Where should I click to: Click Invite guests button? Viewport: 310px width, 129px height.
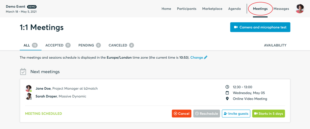[236, 113]
